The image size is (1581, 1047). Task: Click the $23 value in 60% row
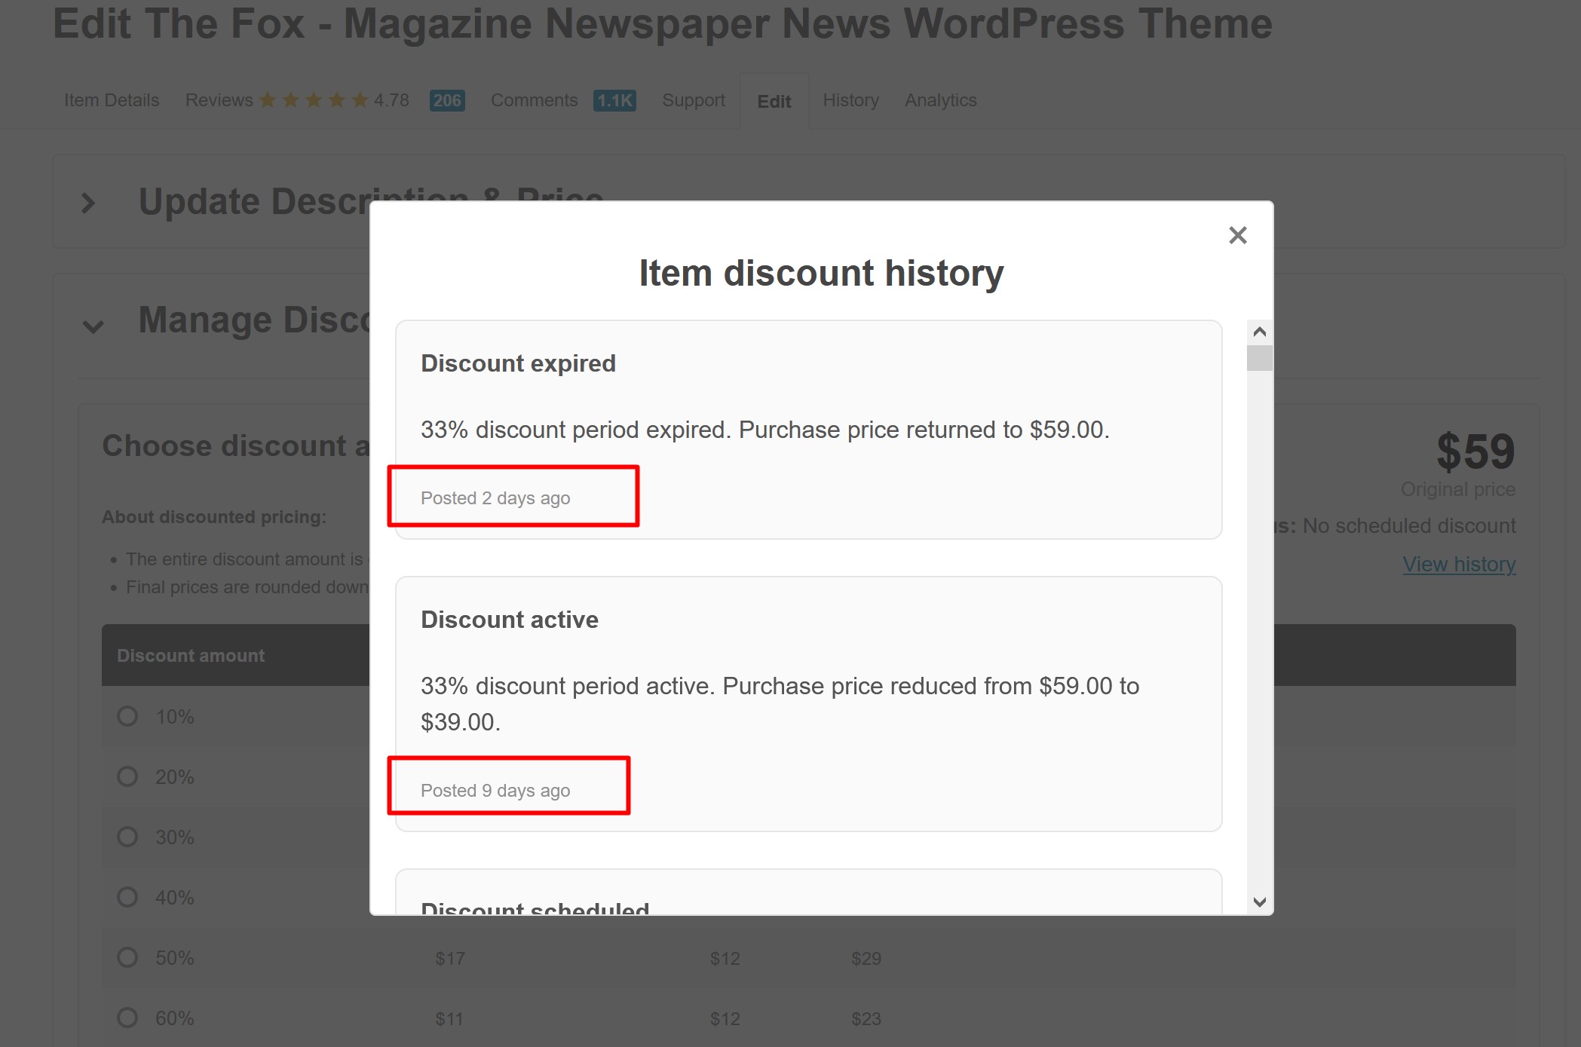click(x=866, y=1019)
